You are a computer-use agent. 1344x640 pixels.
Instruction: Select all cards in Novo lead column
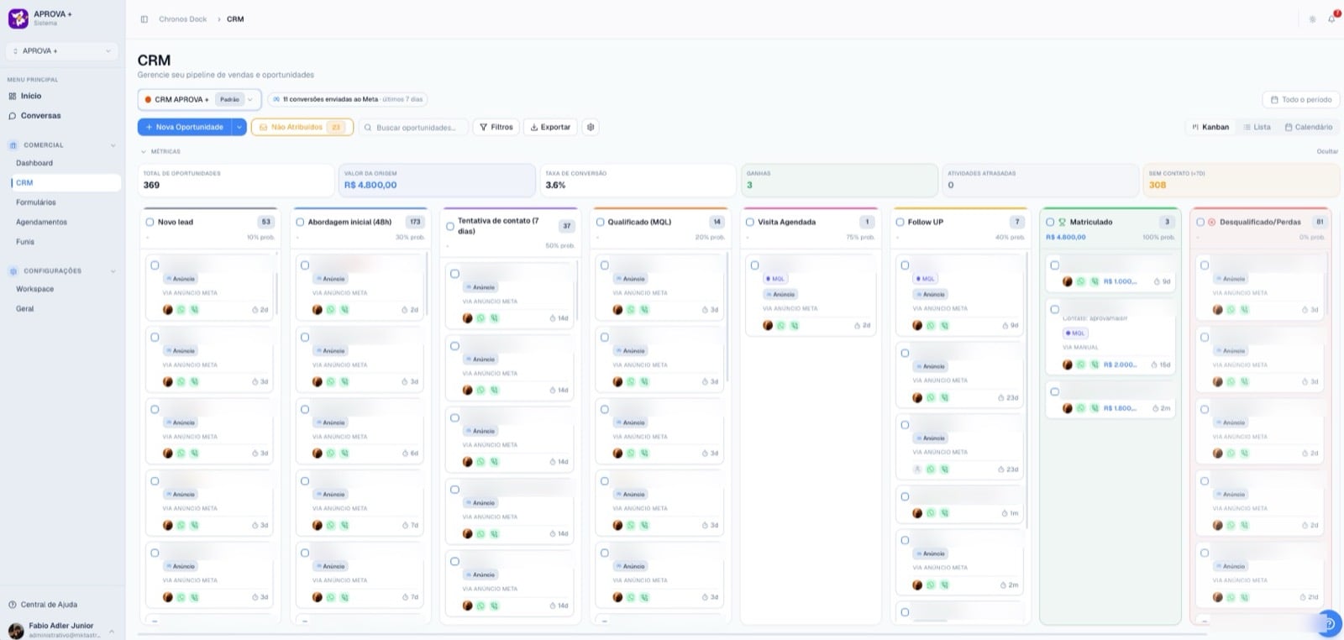coord(150,223)
